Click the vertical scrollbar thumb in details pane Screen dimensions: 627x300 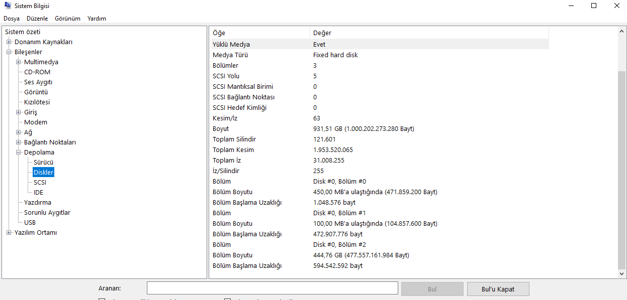point(622,170)
